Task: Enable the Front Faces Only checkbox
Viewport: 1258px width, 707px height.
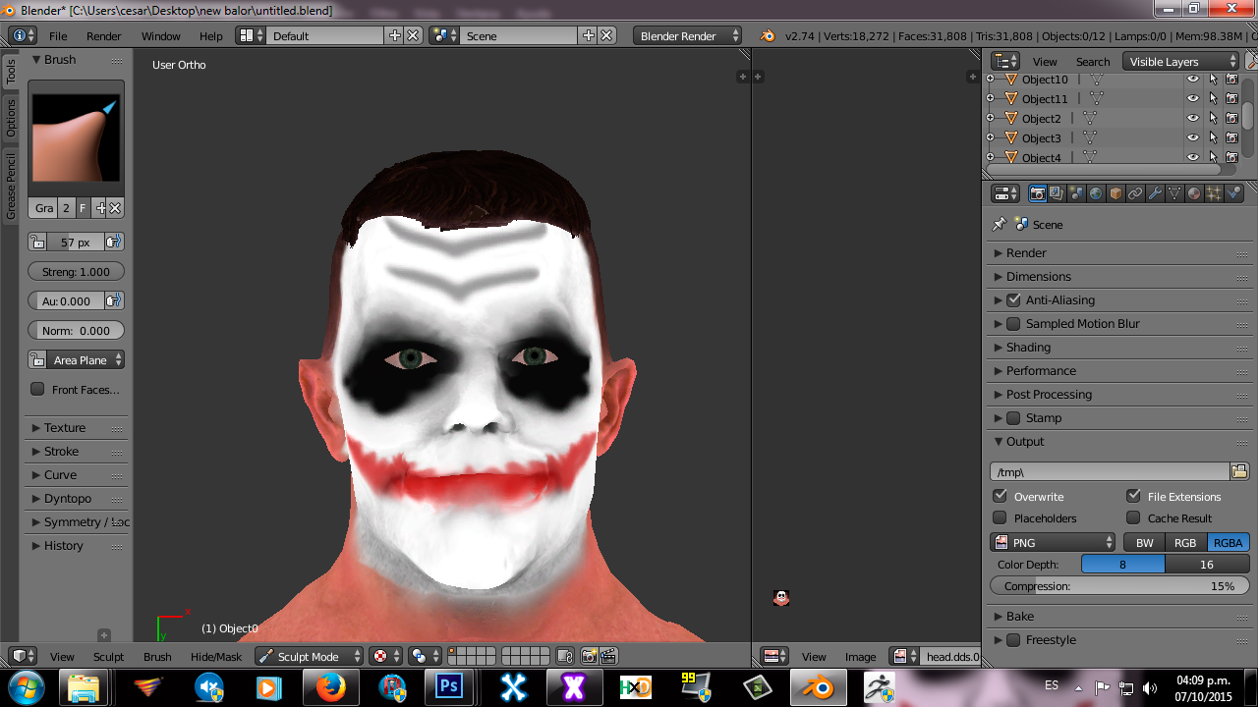Action: [x=37, y=389]
